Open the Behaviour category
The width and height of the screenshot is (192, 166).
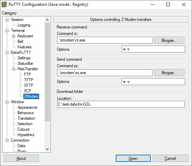[26, 113]
